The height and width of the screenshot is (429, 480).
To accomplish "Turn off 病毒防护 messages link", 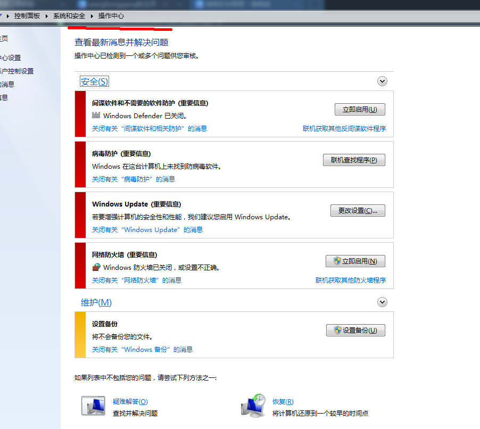I will click(x=134, y=179).
